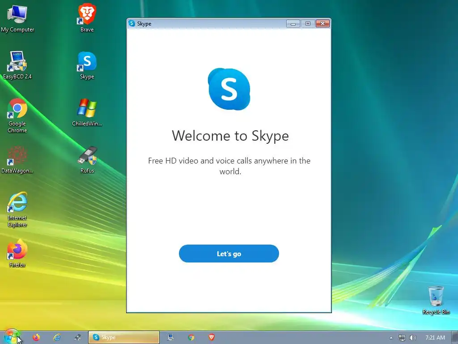Launch Firefox from the taskbar
Screen dimensions: 458x344
(36, 337)
